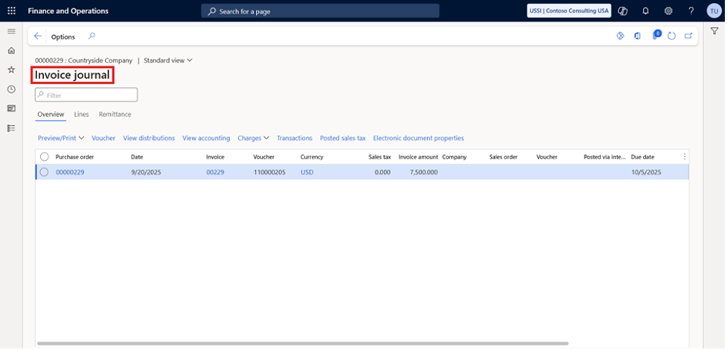This screenshot has height=350, width=727.
Task: Open the Power Apps diamond icon
Action: pyautogui.click(x=621, y=36)
